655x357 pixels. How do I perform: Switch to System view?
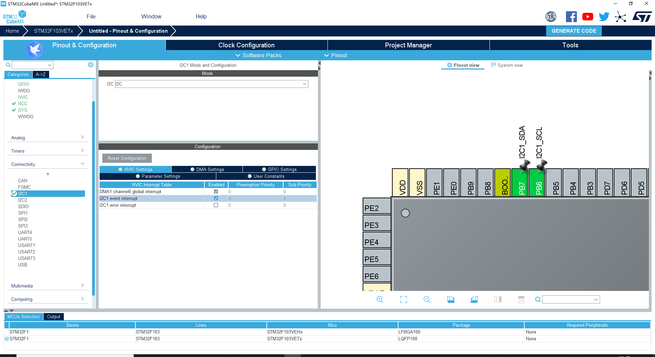click(x=507, y=65)
